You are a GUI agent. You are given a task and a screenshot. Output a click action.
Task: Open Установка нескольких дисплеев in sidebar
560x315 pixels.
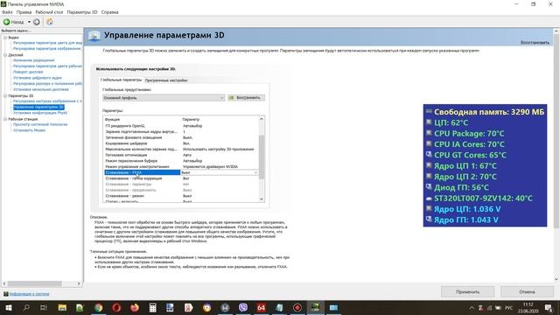41,89
